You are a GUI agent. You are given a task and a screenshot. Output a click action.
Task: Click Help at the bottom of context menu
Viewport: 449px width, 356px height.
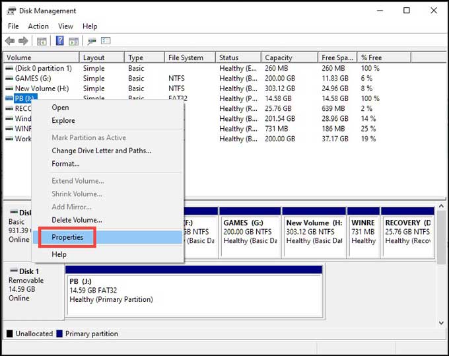pos(108,254)
